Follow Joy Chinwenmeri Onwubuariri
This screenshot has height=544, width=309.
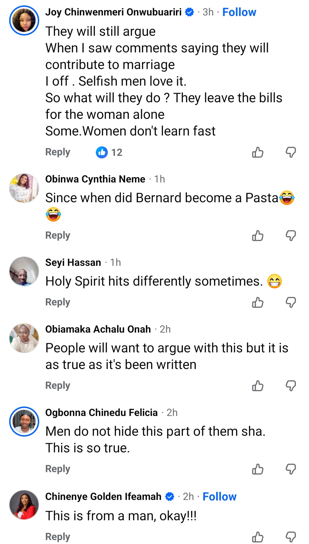coord(239,12)
